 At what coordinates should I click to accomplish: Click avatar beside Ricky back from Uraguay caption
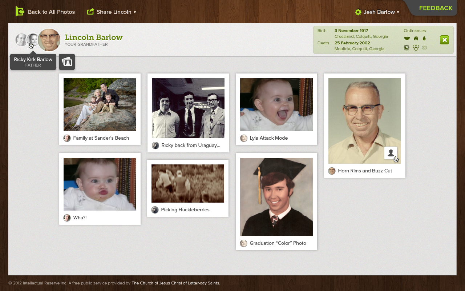(x=155, y=145)
